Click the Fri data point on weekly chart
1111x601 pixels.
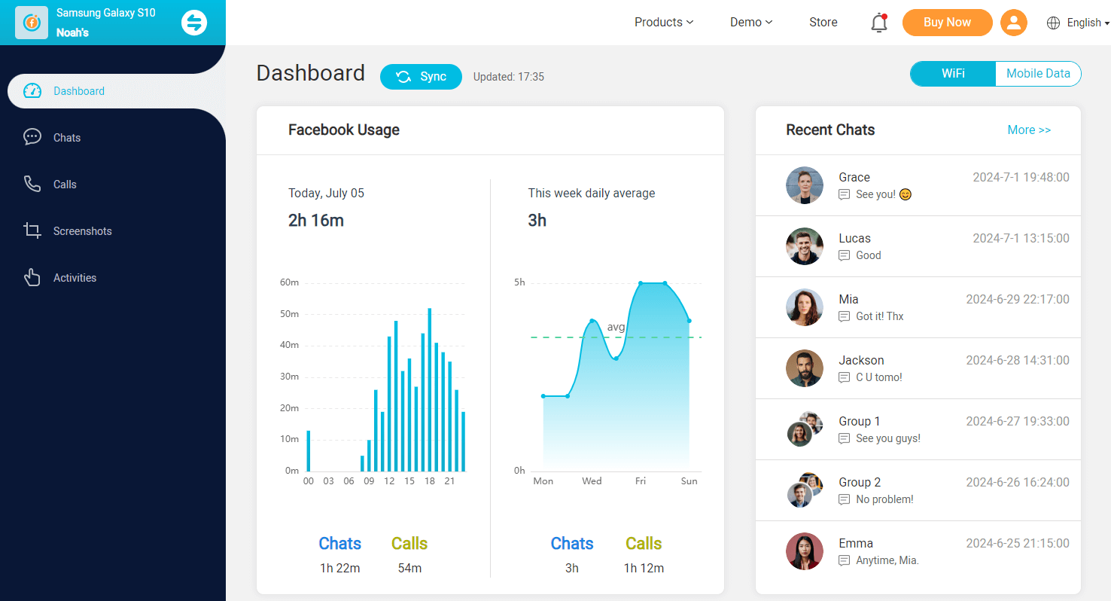641,283
